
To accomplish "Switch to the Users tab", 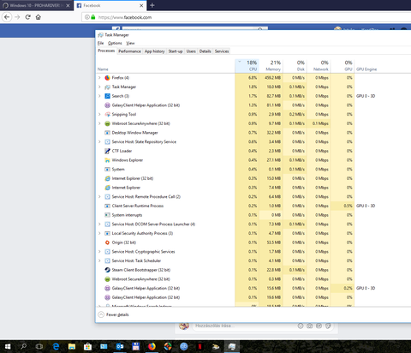I will pos(191,51).
